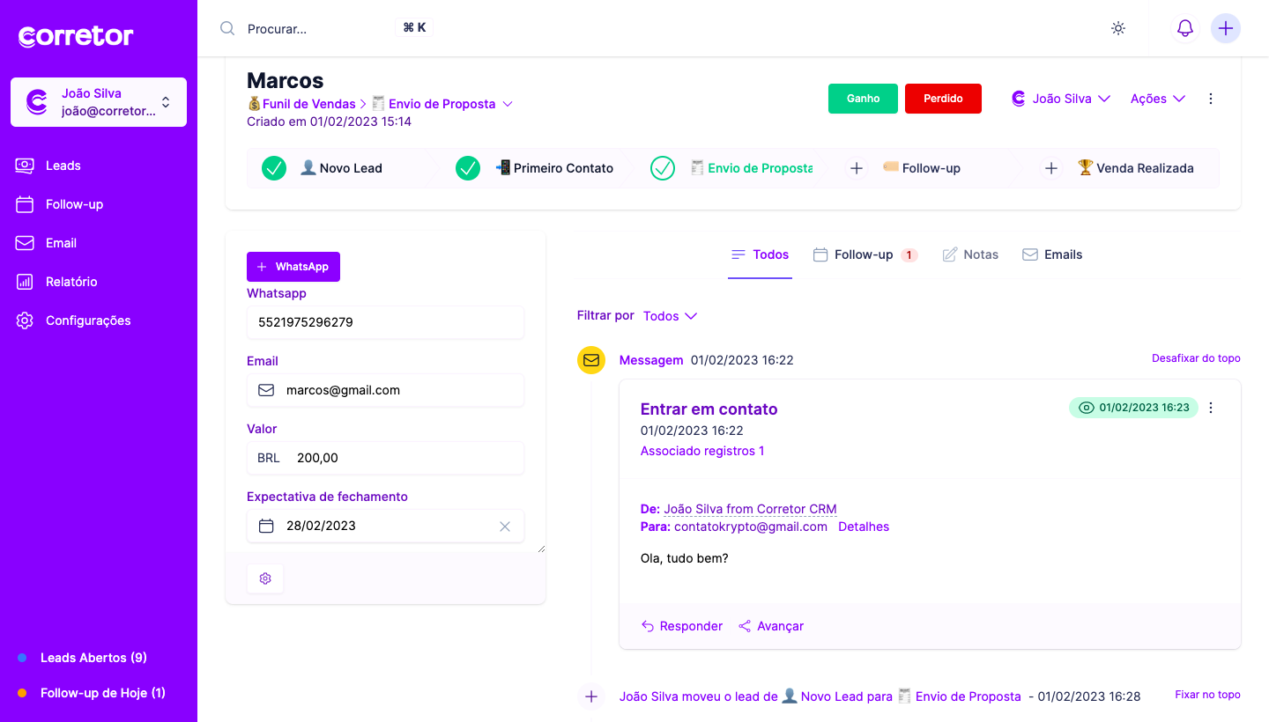Click the green viewed timestamp badge

[1133, 408]
